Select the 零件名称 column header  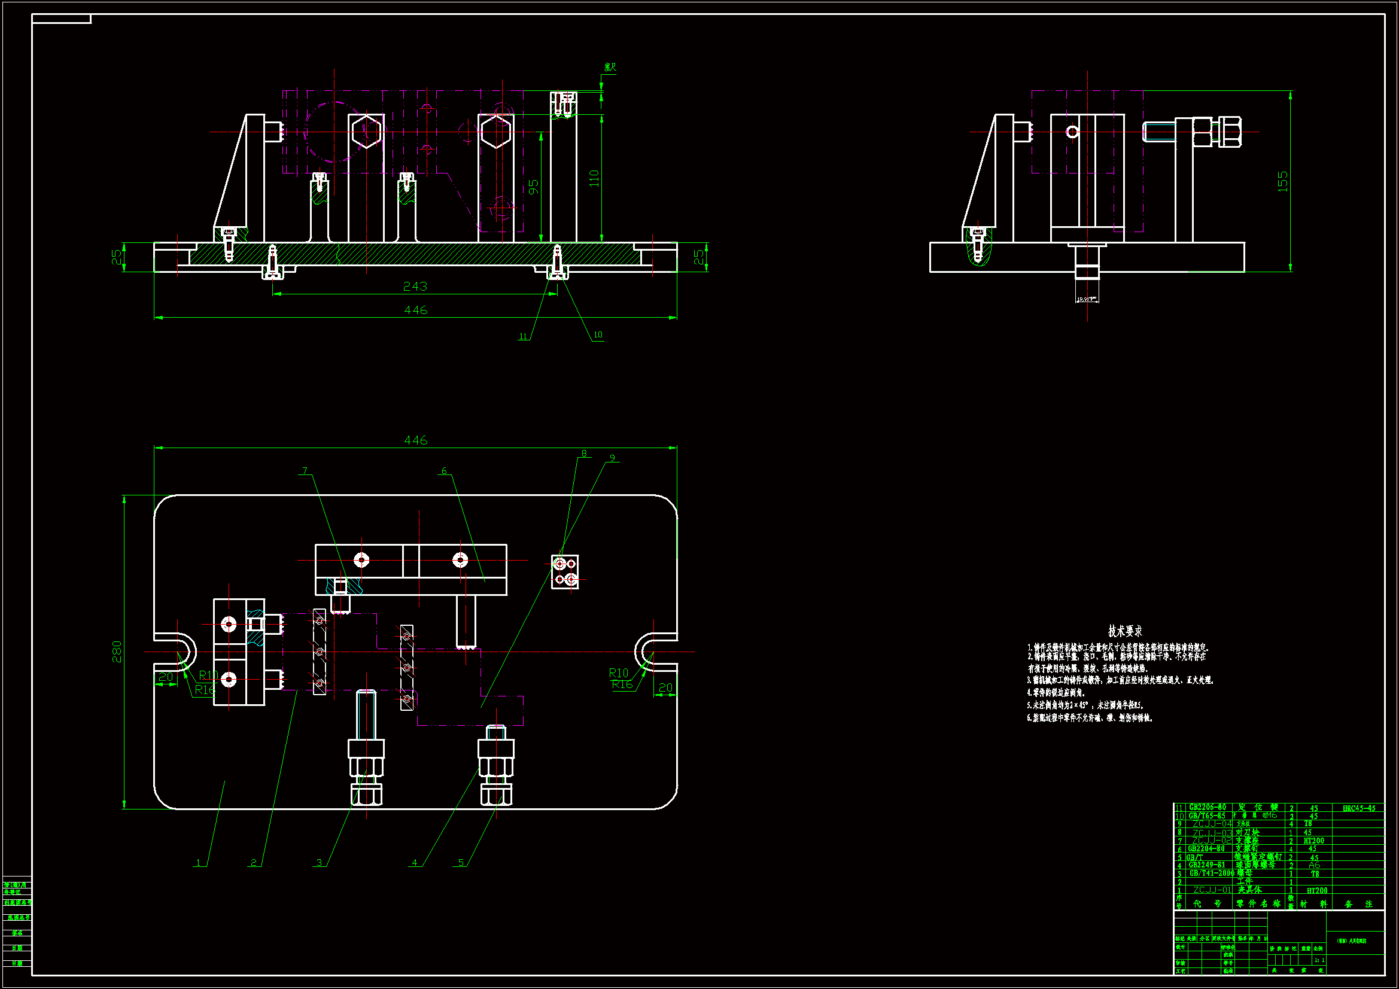pyautogui.click(x=1258, y=903)
